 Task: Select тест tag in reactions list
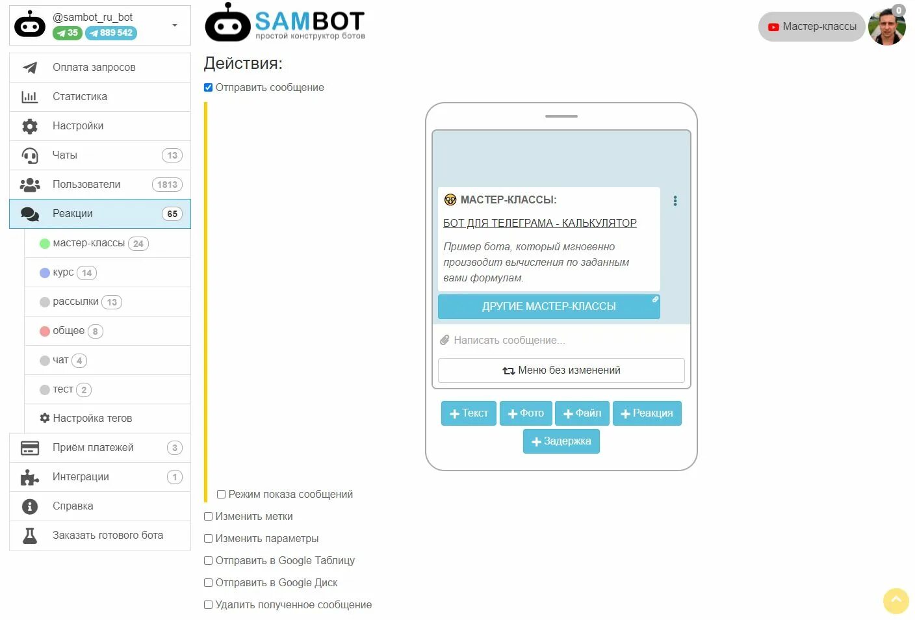(x=107, y=389)
